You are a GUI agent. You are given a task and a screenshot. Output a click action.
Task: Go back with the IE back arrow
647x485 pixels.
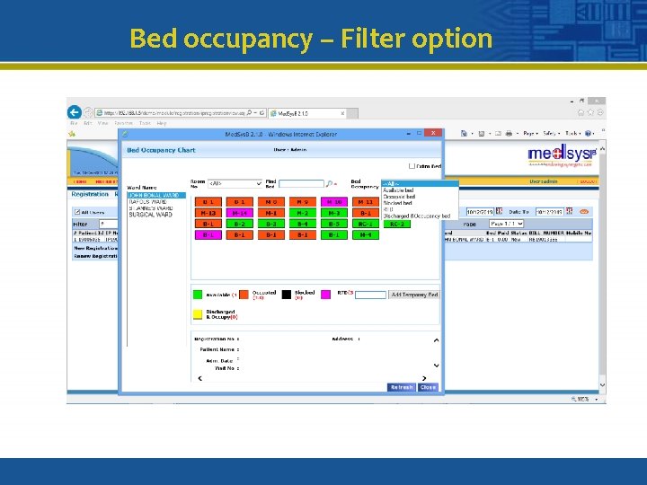pyautogui.click(x=75, y=112)
